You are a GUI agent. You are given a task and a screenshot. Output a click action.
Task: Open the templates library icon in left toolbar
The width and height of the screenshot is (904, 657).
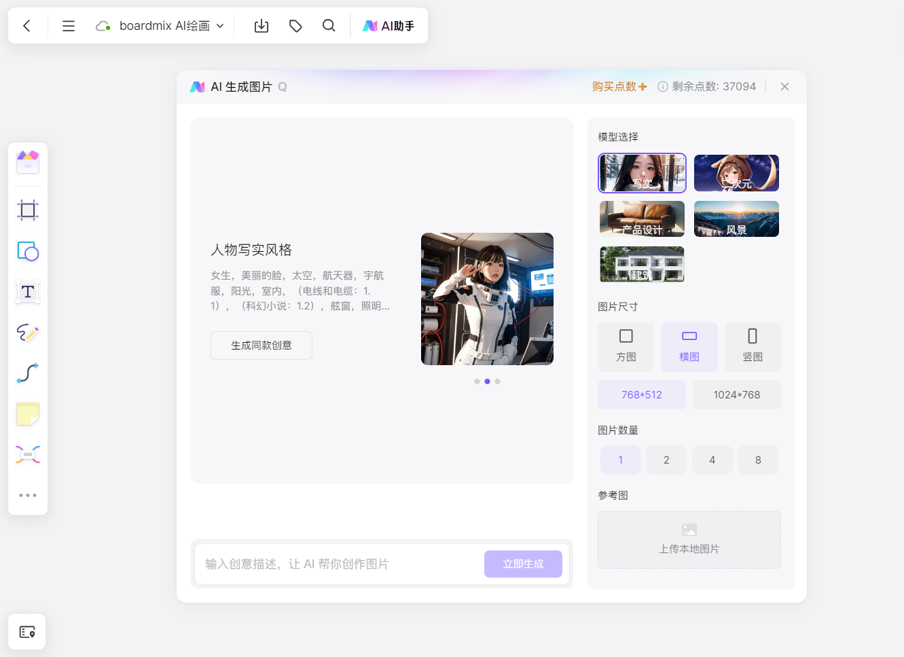[28, 162]
